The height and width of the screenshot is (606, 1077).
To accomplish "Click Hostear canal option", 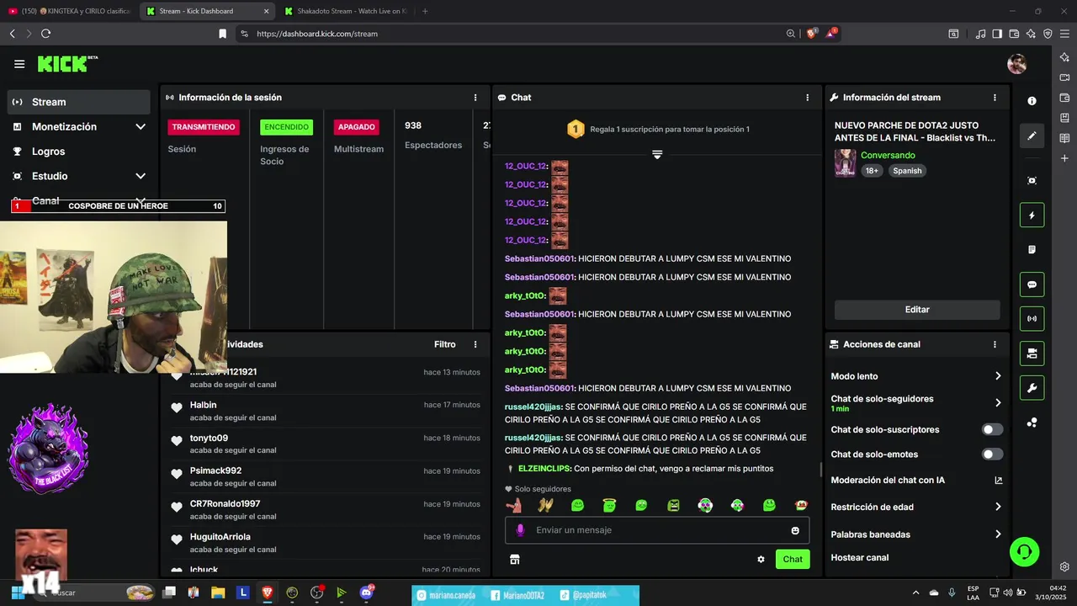I will point(860,557).
